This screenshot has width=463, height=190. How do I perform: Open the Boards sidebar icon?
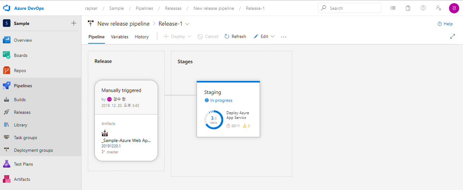[7, 55]
